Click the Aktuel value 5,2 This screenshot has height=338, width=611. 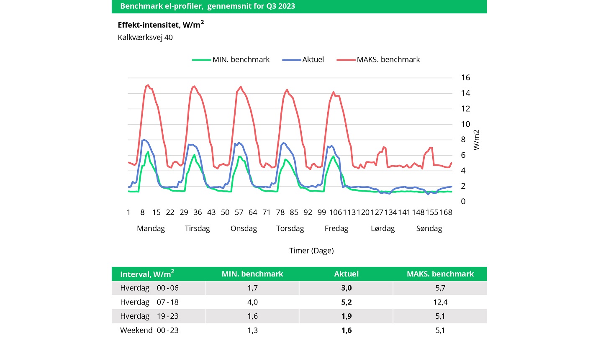(347, 302)
